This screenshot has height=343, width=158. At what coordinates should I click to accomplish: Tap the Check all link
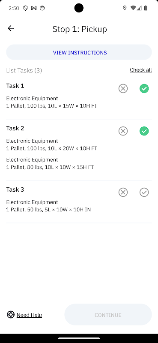pyautogui.click(x=141, y=70)
